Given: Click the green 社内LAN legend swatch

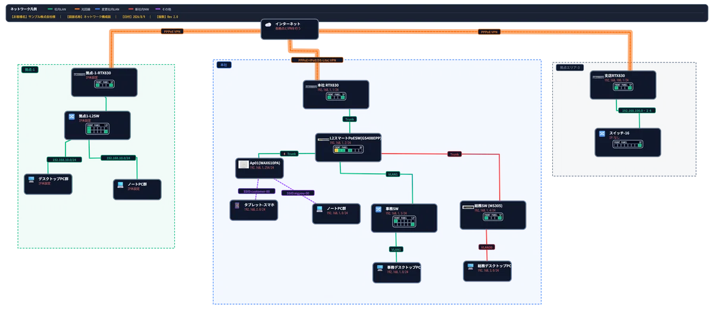Looking at the screenshot, I should click(51, 10).
